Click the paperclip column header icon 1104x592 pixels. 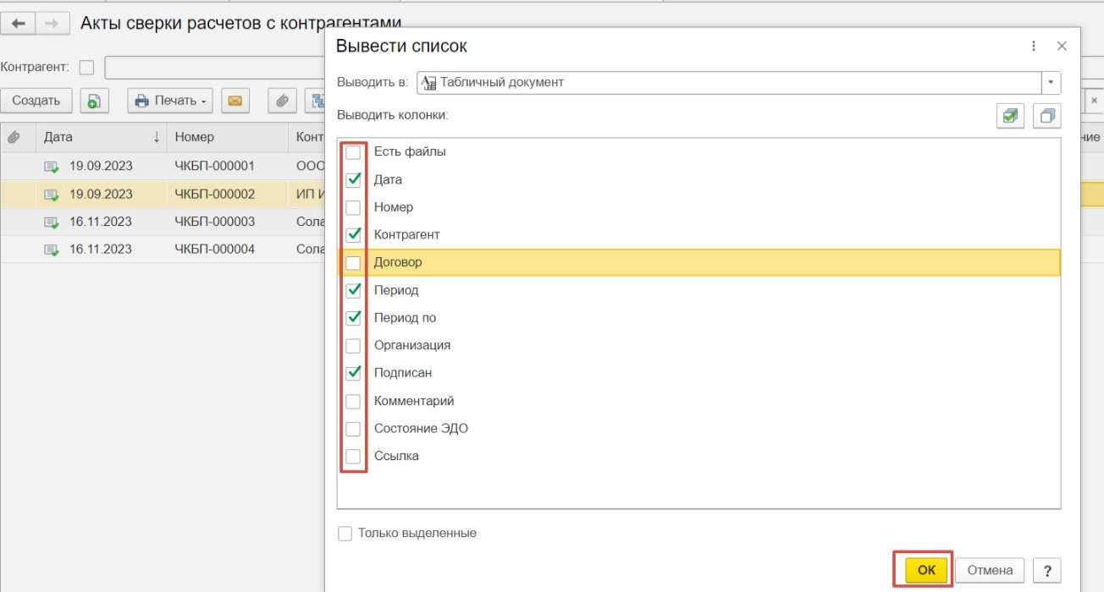pyautogui.click(x=14, y=137)
